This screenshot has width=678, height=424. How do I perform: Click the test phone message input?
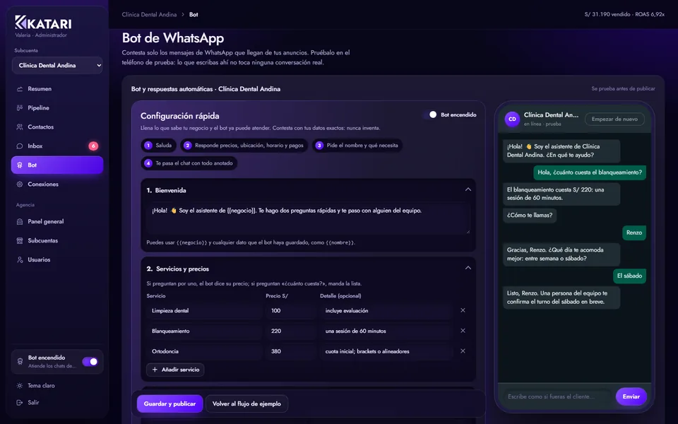pos(558,396)
